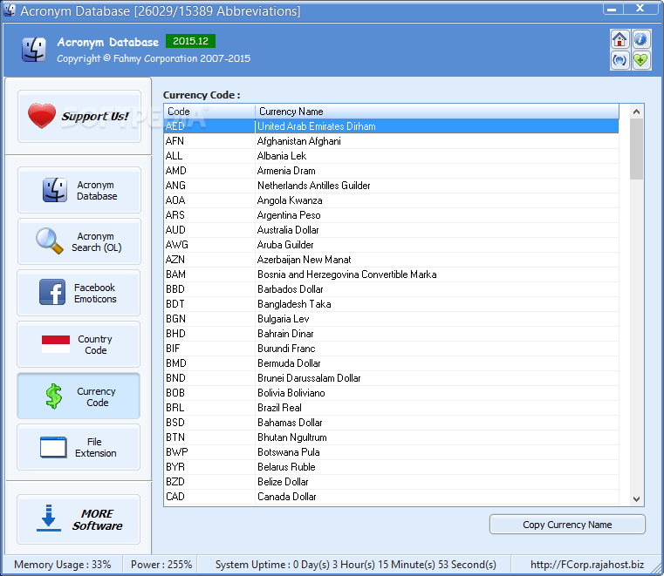Viewport: 664px width, 576px height.
Task: Select the BBD Barbados Dollar row
Action: 391,288
